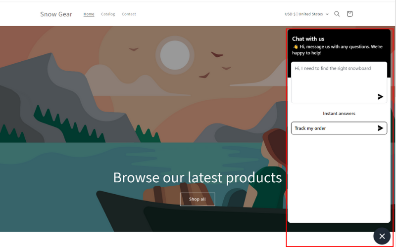This screenshot has width=396, height=247.
Task: Open the Catalog menu item
Action: pos(108,14)
